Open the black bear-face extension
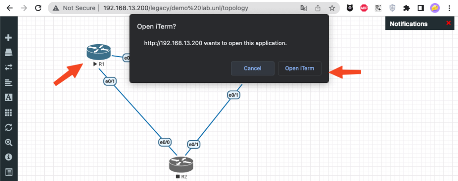Viewport: 458px width, 181px height. [x=350, y=8]
